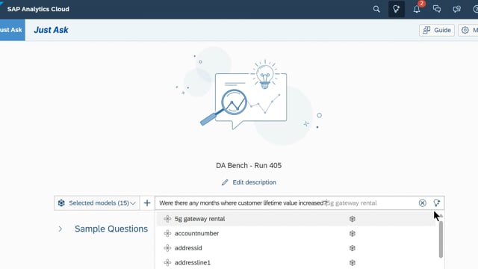Select suggestion accountnumber

click(x=296, y=234)
